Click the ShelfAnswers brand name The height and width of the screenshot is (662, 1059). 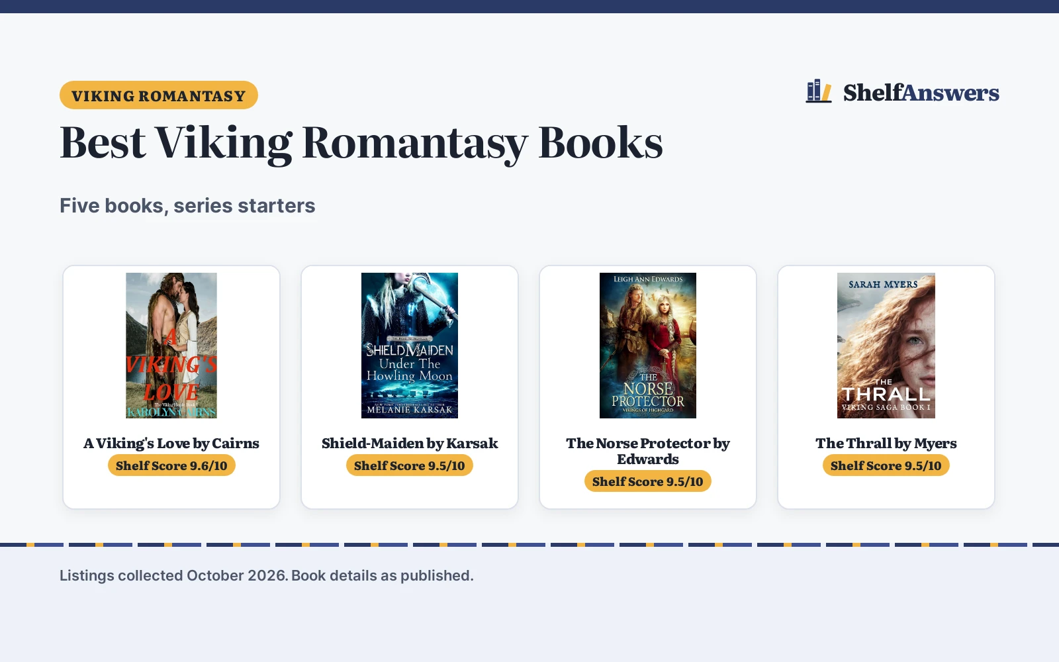tap(921, 93)
